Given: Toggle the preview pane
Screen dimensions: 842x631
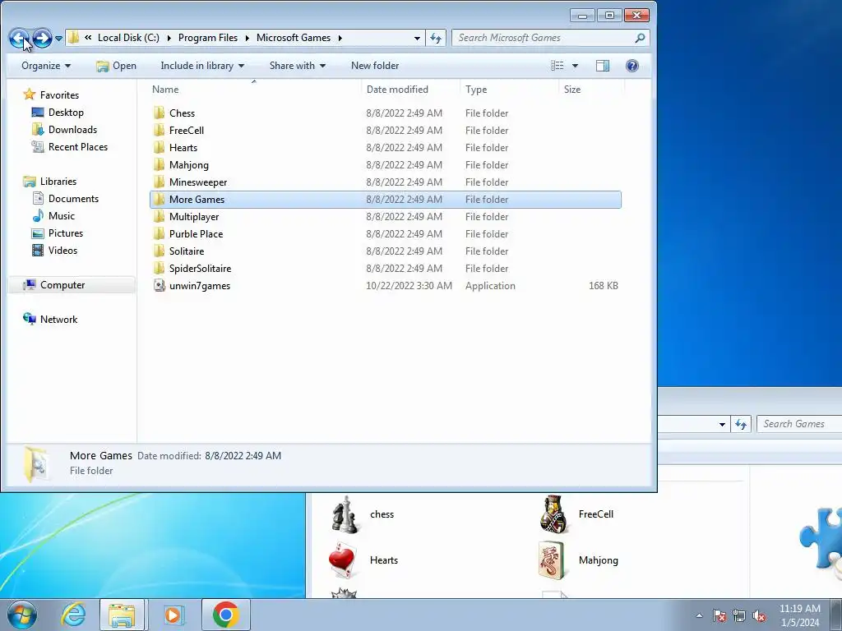Looking at the screenshot, I should pos(603,66).
